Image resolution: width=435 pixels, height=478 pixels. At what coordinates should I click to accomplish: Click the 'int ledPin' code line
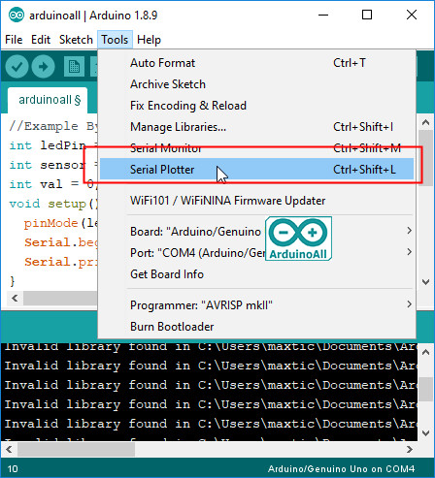[53, 145]
